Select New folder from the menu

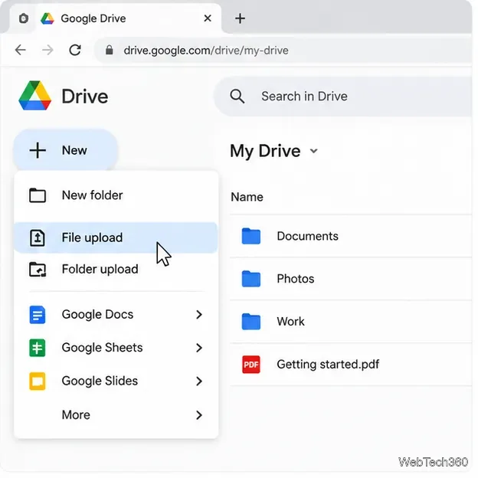[116, 195]
